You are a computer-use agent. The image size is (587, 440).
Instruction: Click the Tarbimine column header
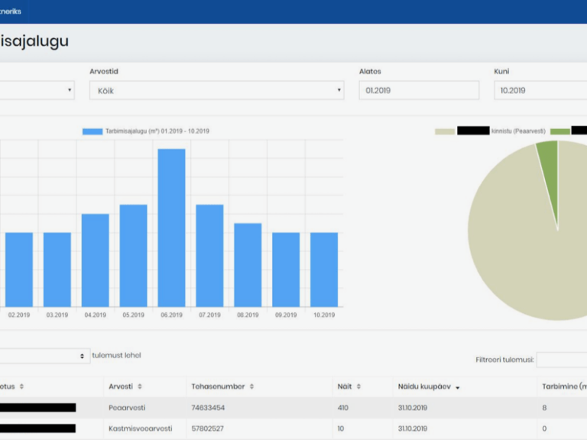pyautogui.click(x=563, y=387)
